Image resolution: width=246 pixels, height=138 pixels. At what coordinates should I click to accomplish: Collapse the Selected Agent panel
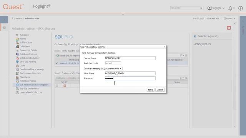pyautogui.click(x=195, y=36)
